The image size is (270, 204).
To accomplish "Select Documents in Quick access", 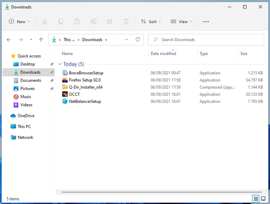I will (x=31, y=80).
